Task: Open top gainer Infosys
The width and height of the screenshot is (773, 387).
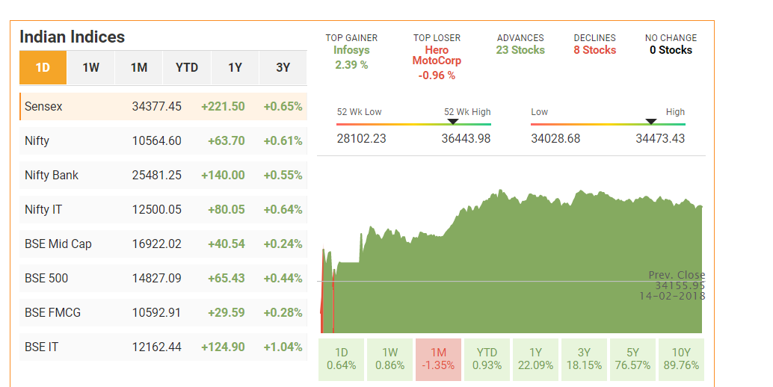Action: pos(351,51)
